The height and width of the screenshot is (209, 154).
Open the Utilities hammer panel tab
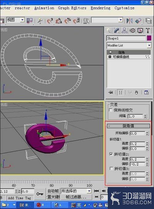pos(148,31)
